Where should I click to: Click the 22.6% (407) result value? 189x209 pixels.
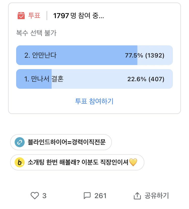[146, 79]
